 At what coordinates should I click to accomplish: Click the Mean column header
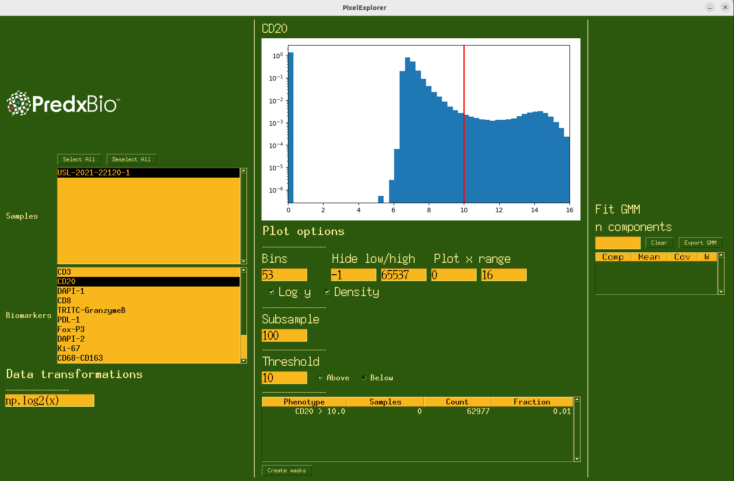(649, 257)
